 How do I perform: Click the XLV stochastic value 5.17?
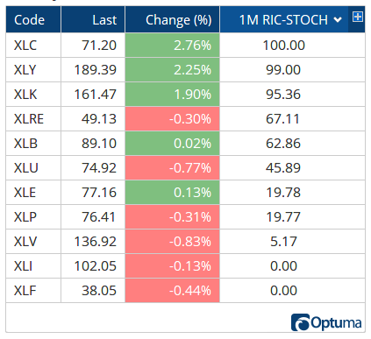pos(283,242)
